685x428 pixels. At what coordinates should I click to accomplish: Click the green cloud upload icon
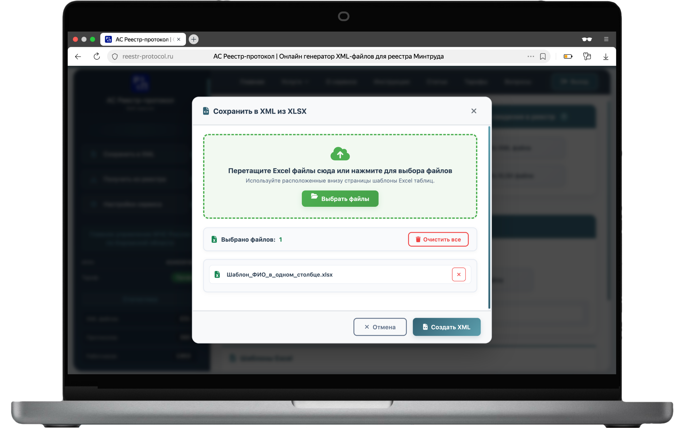[x=340, y=154]
